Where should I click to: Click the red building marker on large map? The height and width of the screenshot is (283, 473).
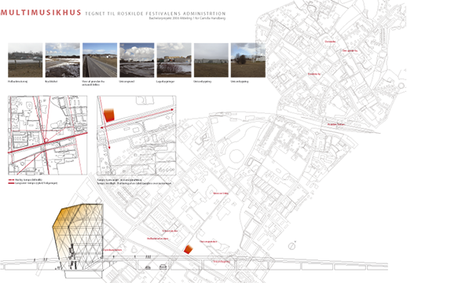tap(189, 249)
